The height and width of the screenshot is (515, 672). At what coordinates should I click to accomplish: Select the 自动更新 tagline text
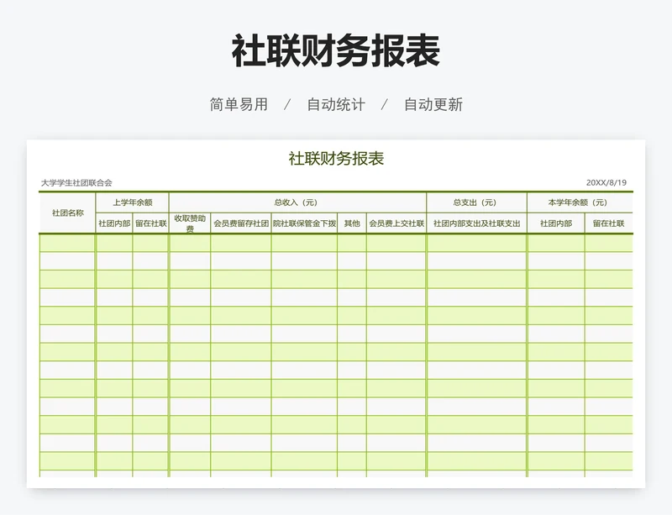[433, 104]
